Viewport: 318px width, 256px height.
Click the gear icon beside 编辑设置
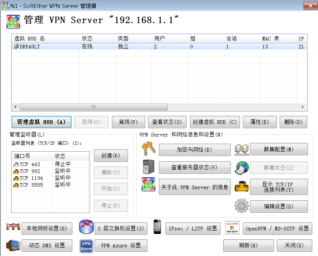coord(241,206)
